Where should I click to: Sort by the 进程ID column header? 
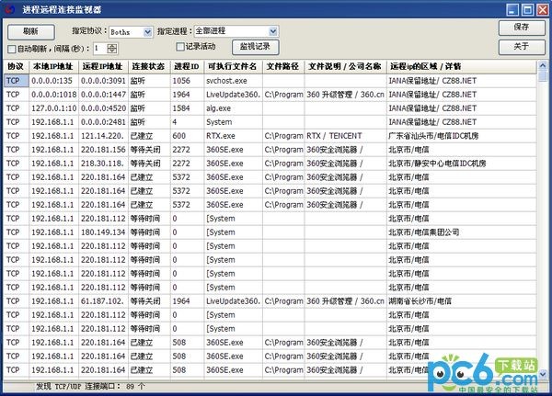pos(188,66)
